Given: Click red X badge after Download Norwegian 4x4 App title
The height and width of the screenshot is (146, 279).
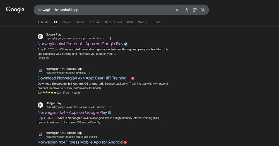Looking at the screenshot, I should [133, 78].
